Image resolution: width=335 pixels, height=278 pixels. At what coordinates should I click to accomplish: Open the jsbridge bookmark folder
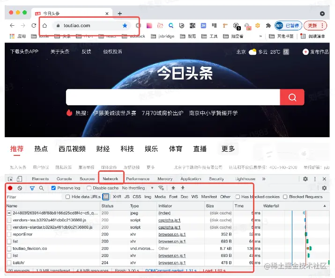[x=163, y=36]
